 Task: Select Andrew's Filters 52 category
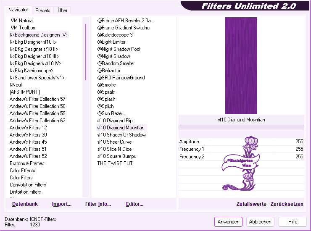point(28,156)
